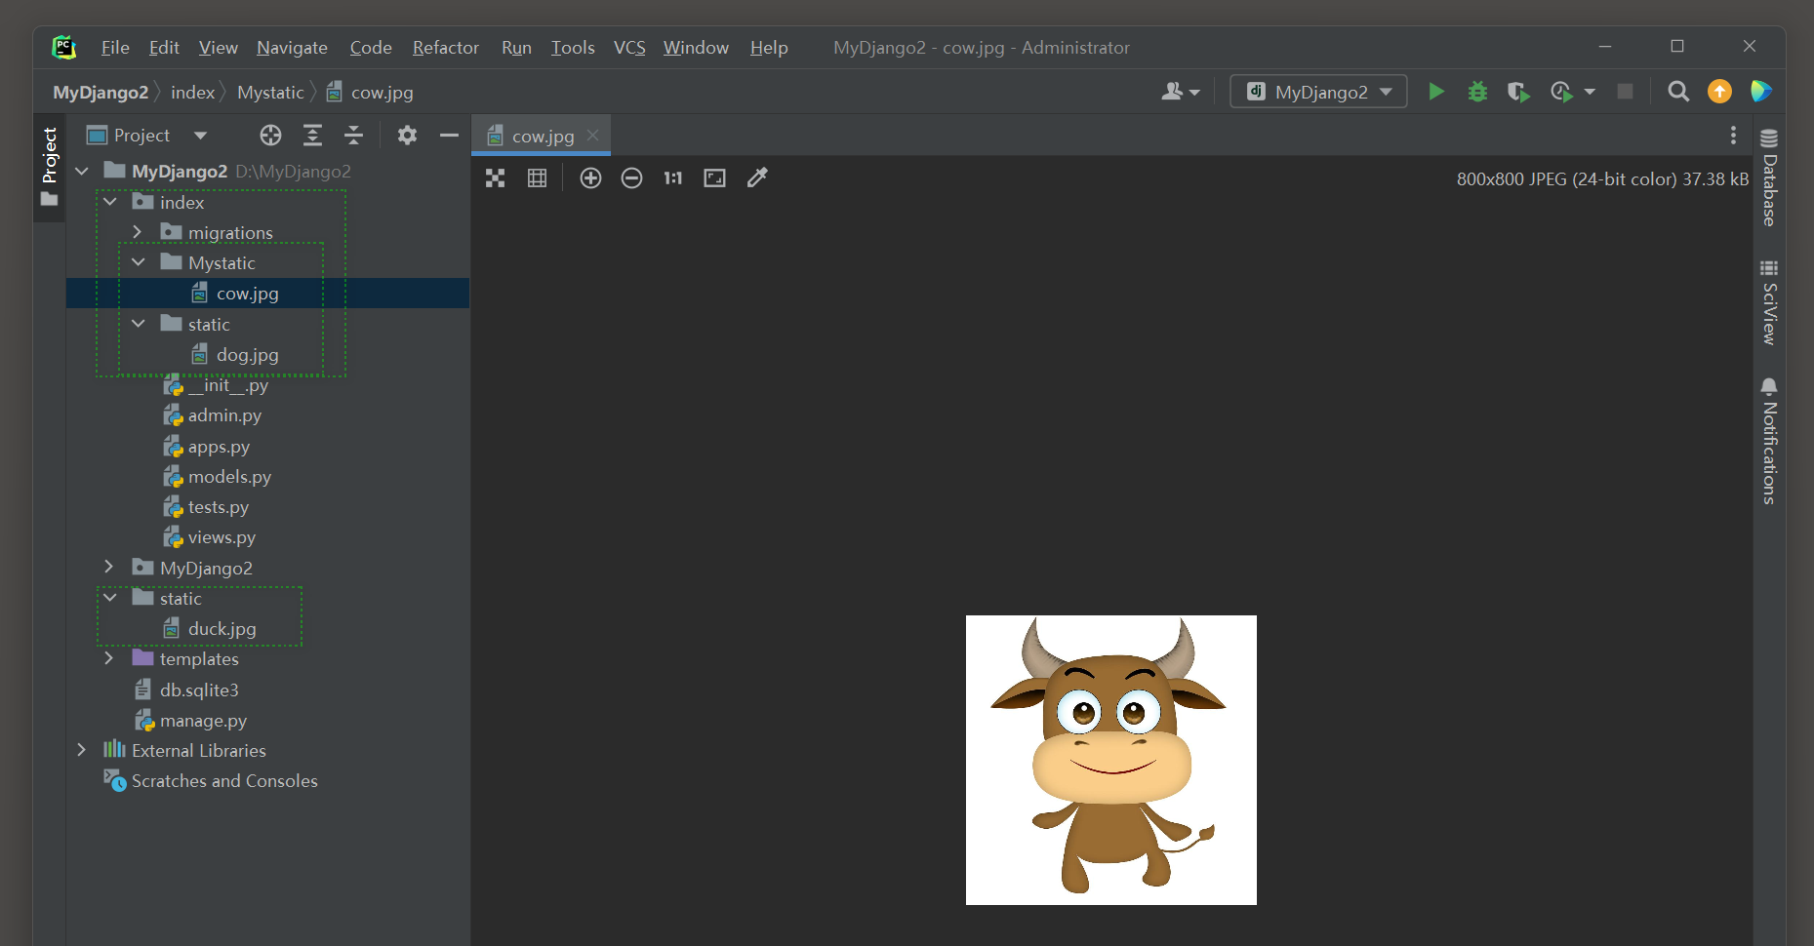Screen dimensions: 1814x946
Task: Click index breadcrumb
Action: click(192, 93)
